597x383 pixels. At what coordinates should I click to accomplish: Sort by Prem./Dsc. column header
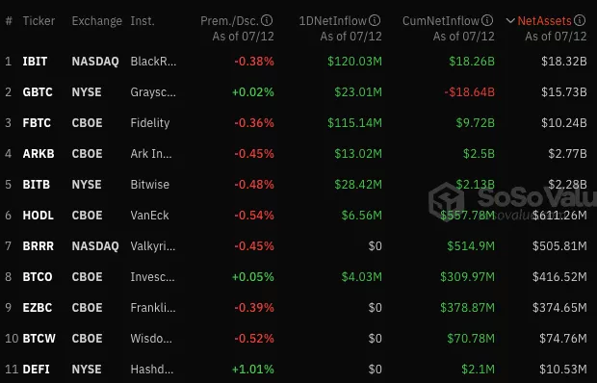(x=229, y=21)
